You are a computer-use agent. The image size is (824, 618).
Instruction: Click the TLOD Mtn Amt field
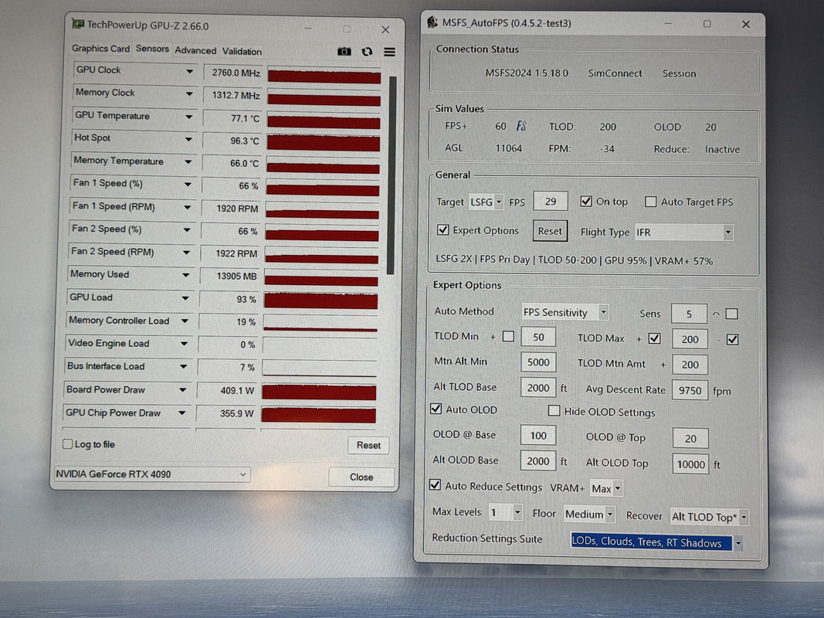(690, 365)
